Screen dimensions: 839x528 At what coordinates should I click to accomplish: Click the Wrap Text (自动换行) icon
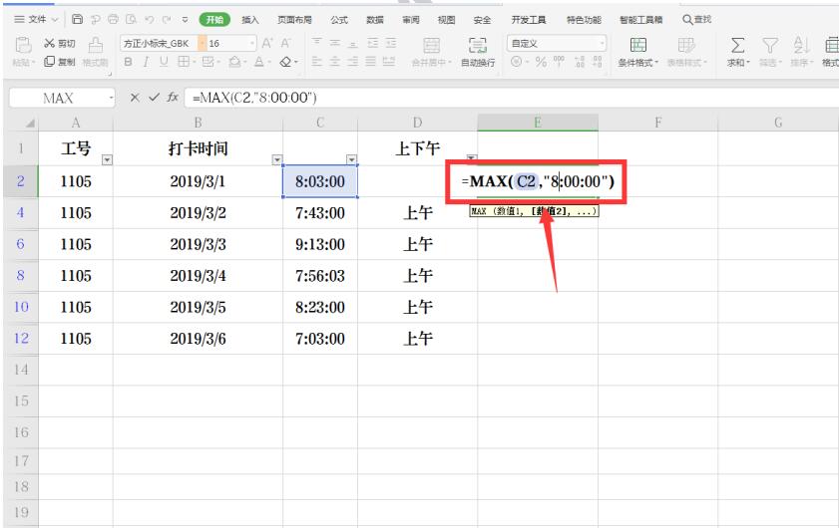click(478, 46)
